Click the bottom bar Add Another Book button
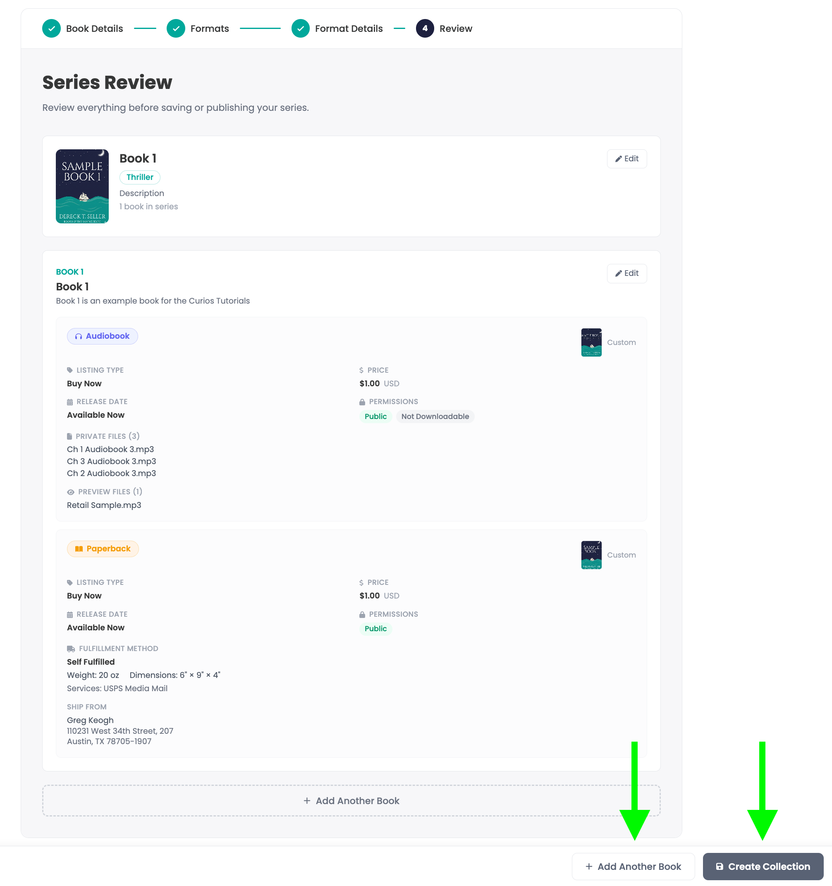 (x=633, y=867)
